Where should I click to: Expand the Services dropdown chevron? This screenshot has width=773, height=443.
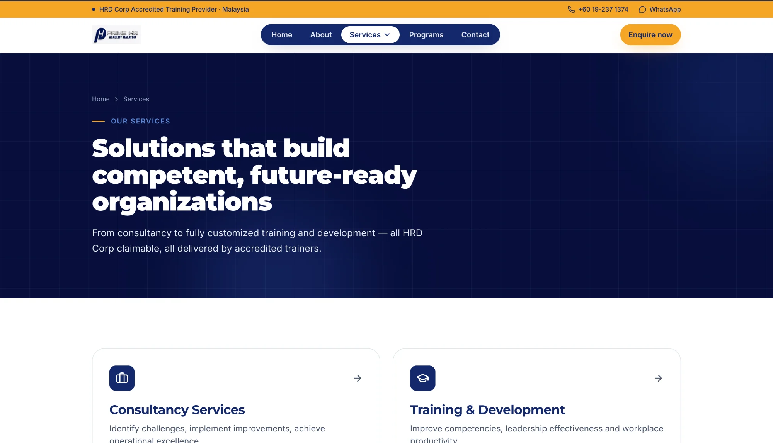[x=387, y=35]
